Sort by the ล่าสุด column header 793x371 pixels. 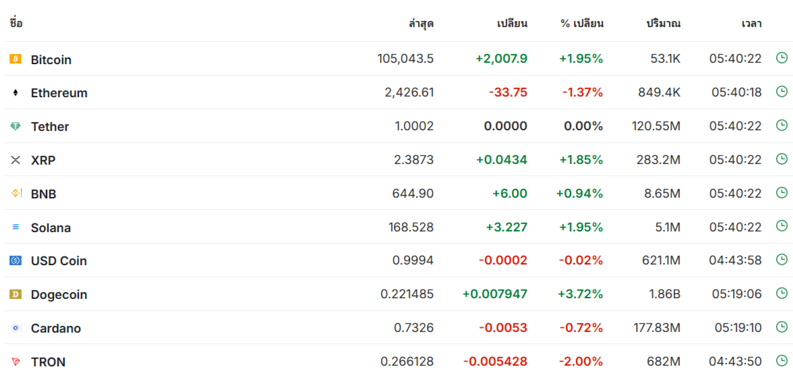(421, 24)
